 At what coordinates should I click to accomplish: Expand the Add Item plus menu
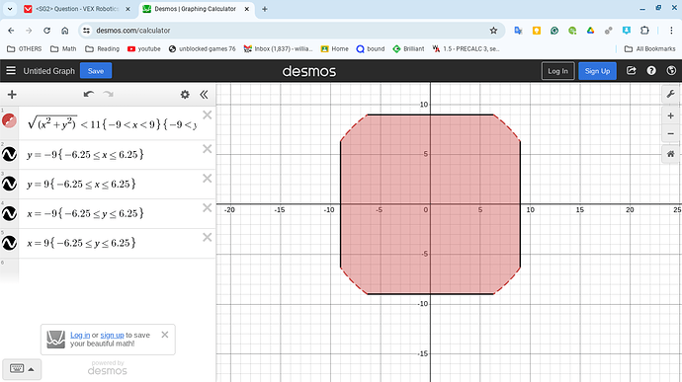pos(12,95)
